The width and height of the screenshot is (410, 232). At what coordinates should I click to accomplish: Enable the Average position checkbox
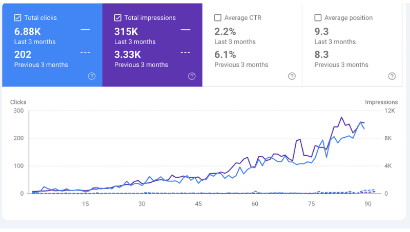click(x=318, y=18)
